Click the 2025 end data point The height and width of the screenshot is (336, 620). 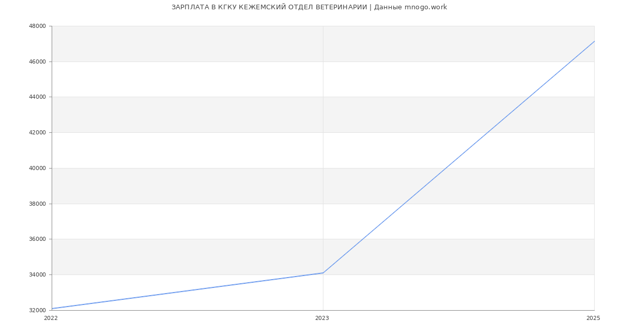(x=594, y=41)
